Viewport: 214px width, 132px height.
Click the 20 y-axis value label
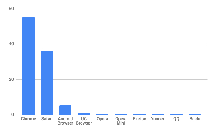pos(11,79)
